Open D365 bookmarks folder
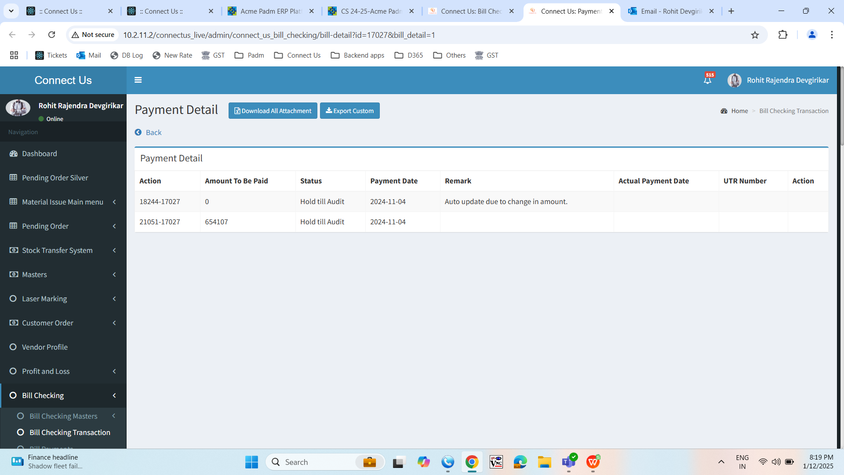Viewport: 844px width, 475px height. click(x=409, y=55)
